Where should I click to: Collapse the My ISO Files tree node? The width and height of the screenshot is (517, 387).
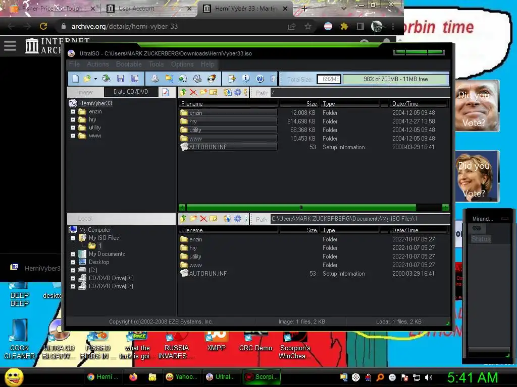(73, 238)
